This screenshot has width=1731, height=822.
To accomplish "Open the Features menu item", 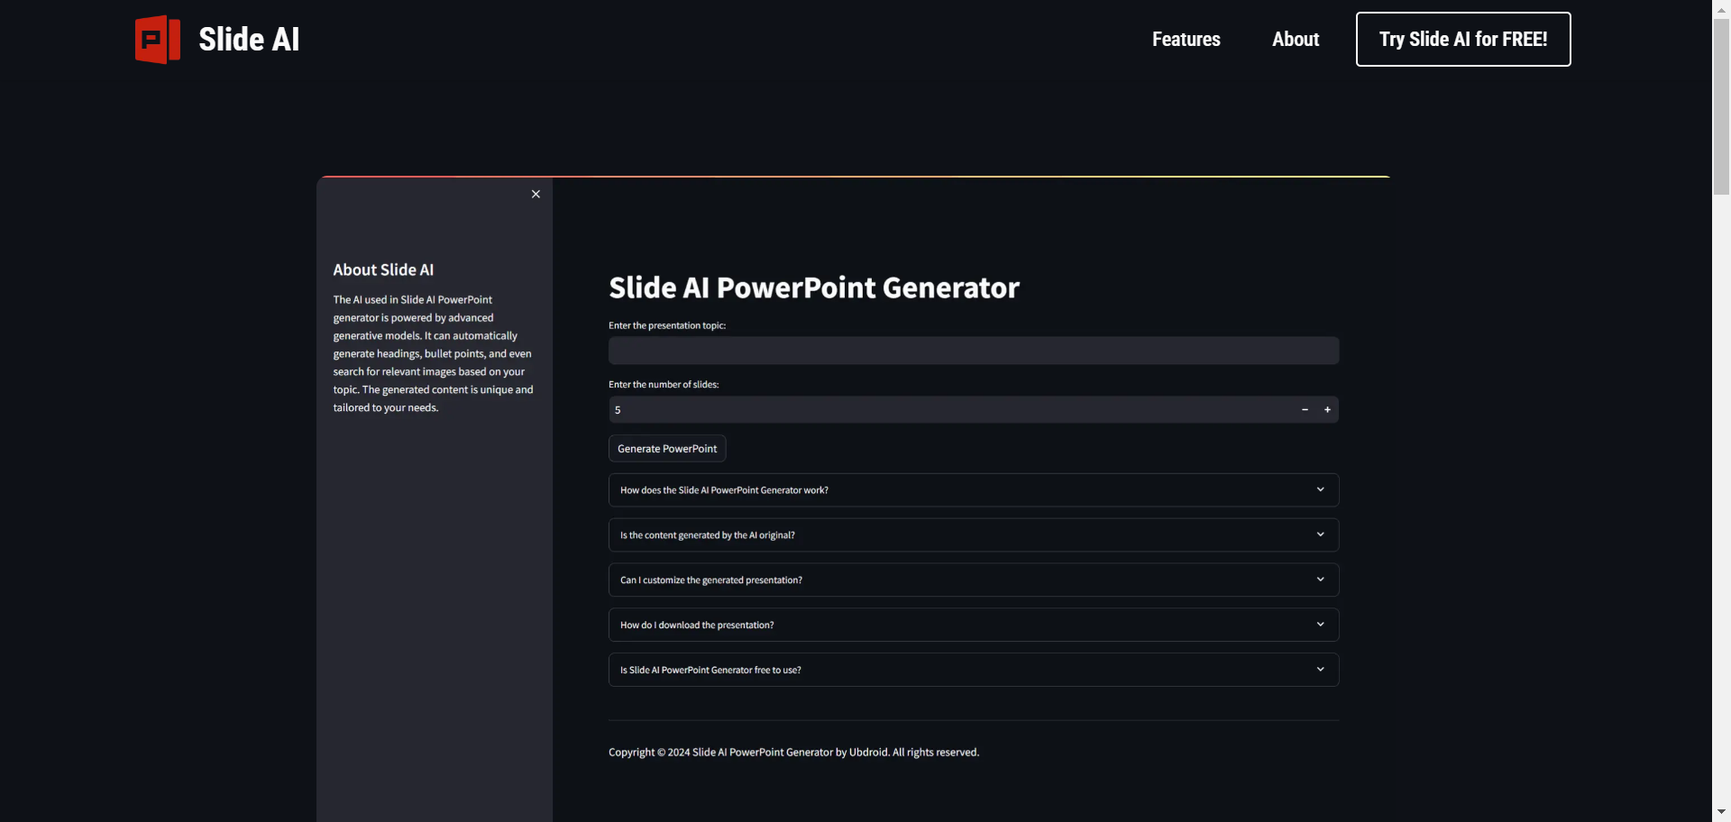I will [x=1186, y=40].
